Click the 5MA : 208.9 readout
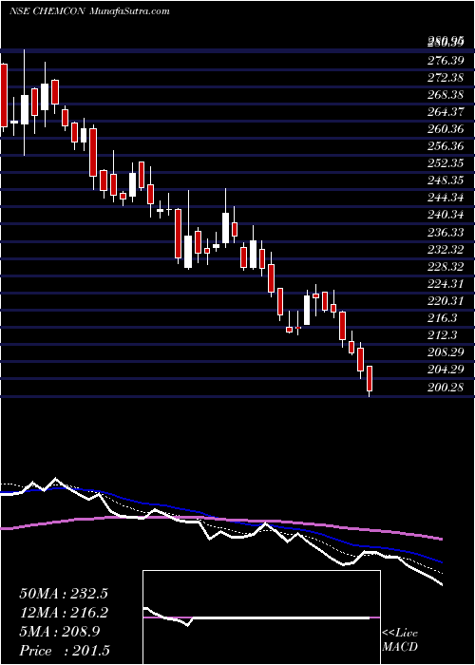The height and width of the screenshot is (665, 475). pyautogui.click(x=60, y=632)
